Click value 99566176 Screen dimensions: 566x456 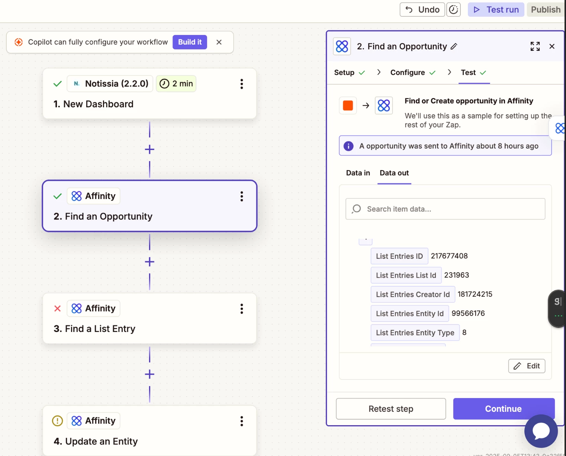(x=468, y=313)
